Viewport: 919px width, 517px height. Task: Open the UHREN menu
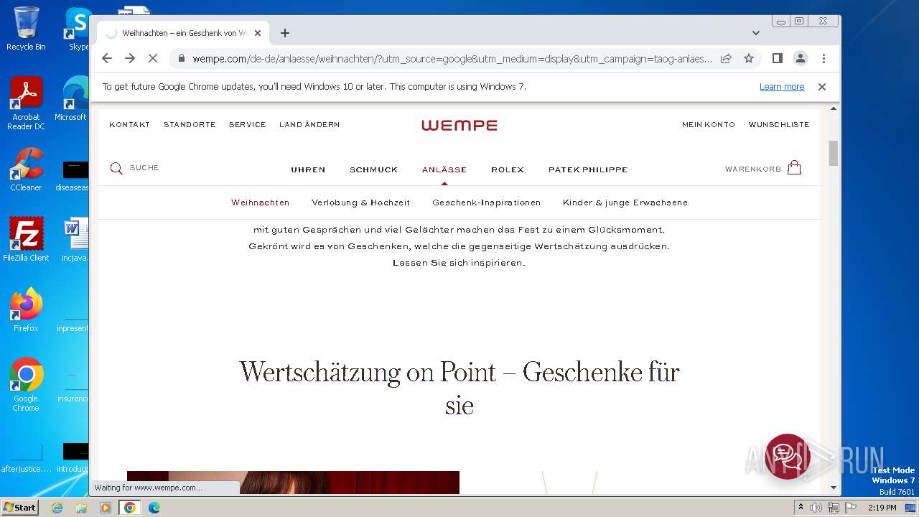pyautogui.click(x=308, y=170)
